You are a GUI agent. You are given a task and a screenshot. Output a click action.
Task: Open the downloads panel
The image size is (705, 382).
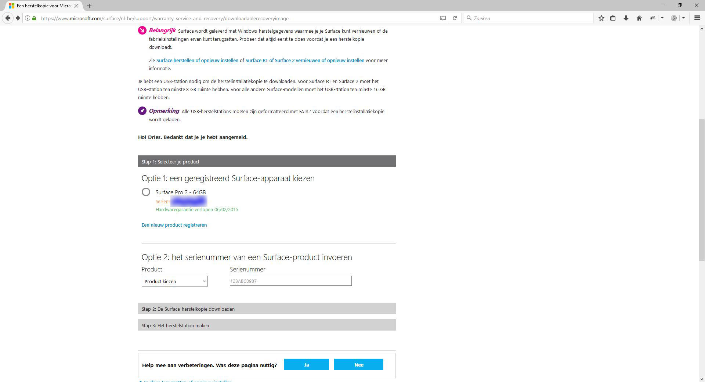pyautogui.click(x=626, y=18)
